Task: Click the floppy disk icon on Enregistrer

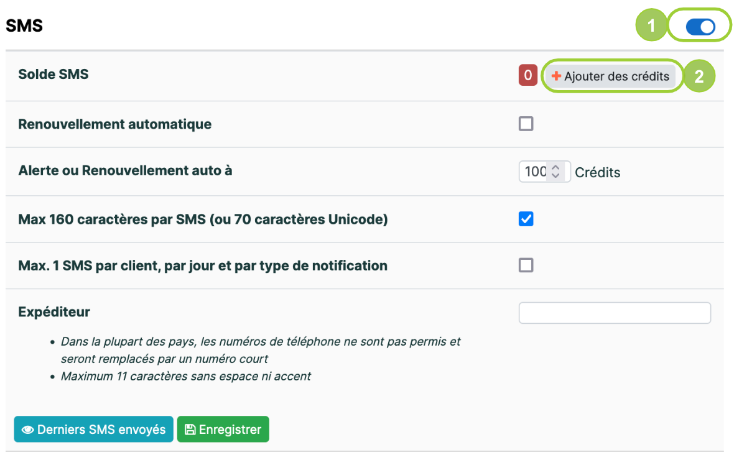Action: (190, 430)
